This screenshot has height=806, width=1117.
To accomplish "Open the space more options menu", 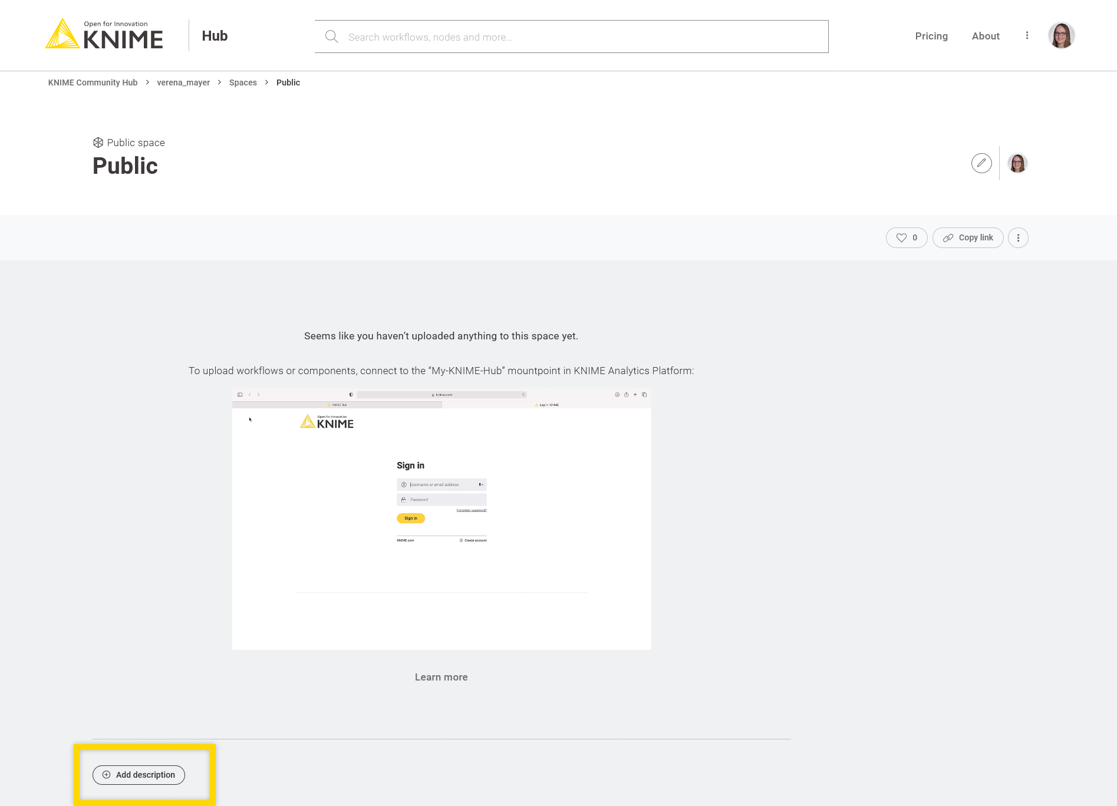I will coord(1018,238).
